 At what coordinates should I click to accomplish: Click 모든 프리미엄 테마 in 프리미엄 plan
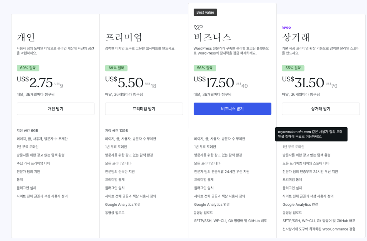click(x=118, y=163)
